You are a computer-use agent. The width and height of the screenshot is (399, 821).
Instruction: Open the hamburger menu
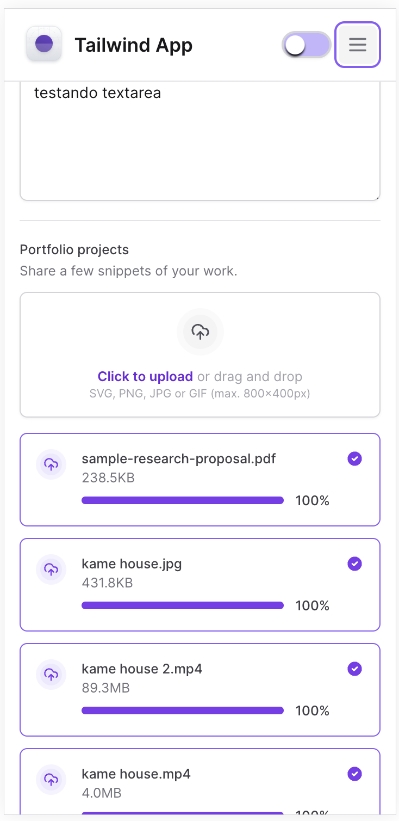tap(357, 45)
